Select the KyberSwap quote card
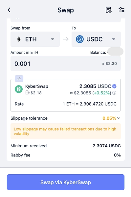 [66, 95]
